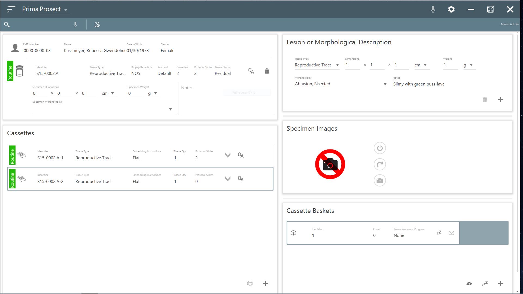Click Tissue Status Residual value
This screenshot has width=523, height=294.
(223, 73)
